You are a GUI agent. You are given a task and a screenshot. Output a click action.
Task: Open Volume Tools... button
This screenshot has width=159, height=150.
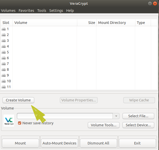coord(104,125)
